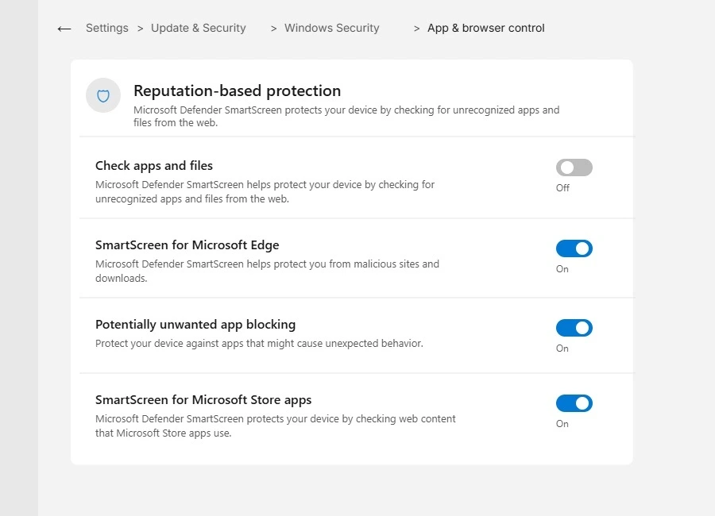The width and height of the screenshot is (715, 516).
Task: Click the chevron before App & browser control
Action: tap(416, 29)
